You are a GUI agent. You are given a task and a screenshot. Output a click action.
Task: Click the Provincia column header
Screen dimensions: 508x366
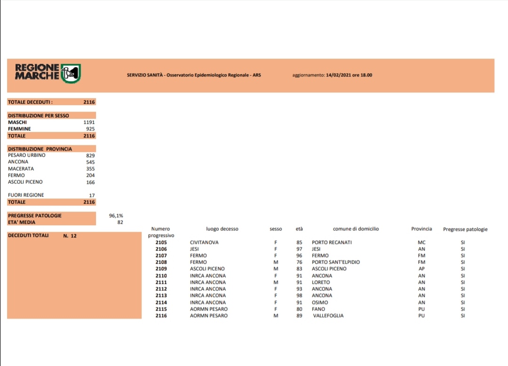[421, 229]
